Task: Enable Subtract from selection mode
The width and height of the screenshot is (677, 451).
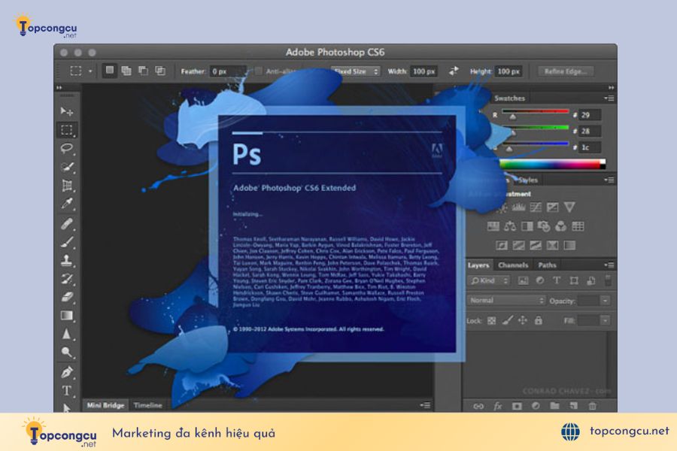Action: click(144, 71)
